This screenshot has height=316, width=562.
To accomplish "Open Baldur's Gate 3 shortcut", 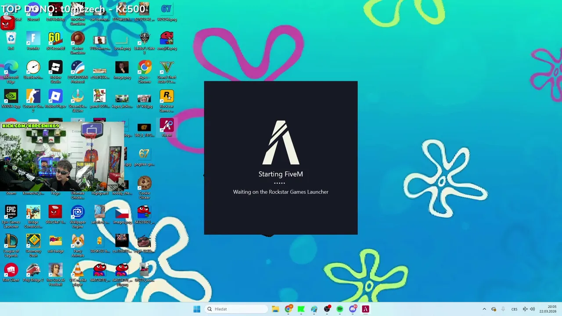I will tap(144, 43).
